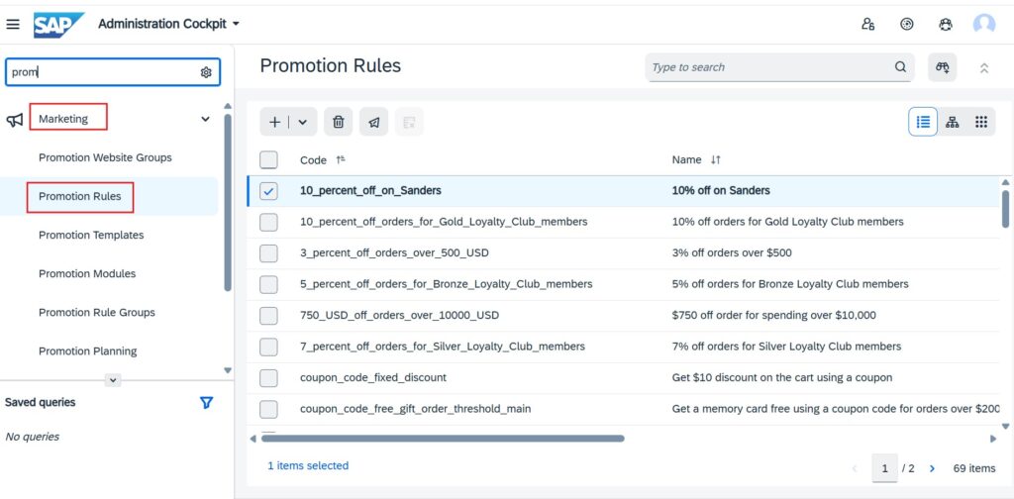The image size is (1014, 499).
Task: Click the disabled spreadsheet export icon
Action: [409, 122]
